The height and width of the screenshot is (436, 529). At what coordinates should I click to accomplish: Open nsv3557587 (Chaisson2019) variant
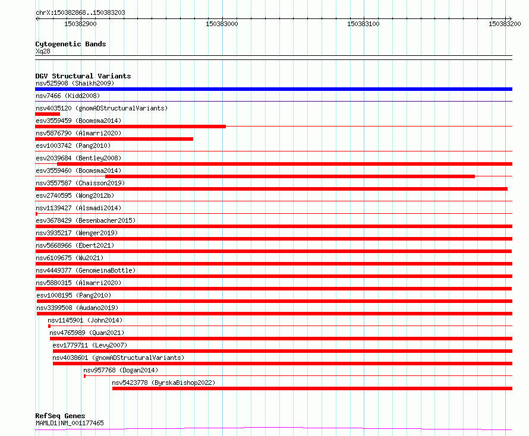[80, 183]
